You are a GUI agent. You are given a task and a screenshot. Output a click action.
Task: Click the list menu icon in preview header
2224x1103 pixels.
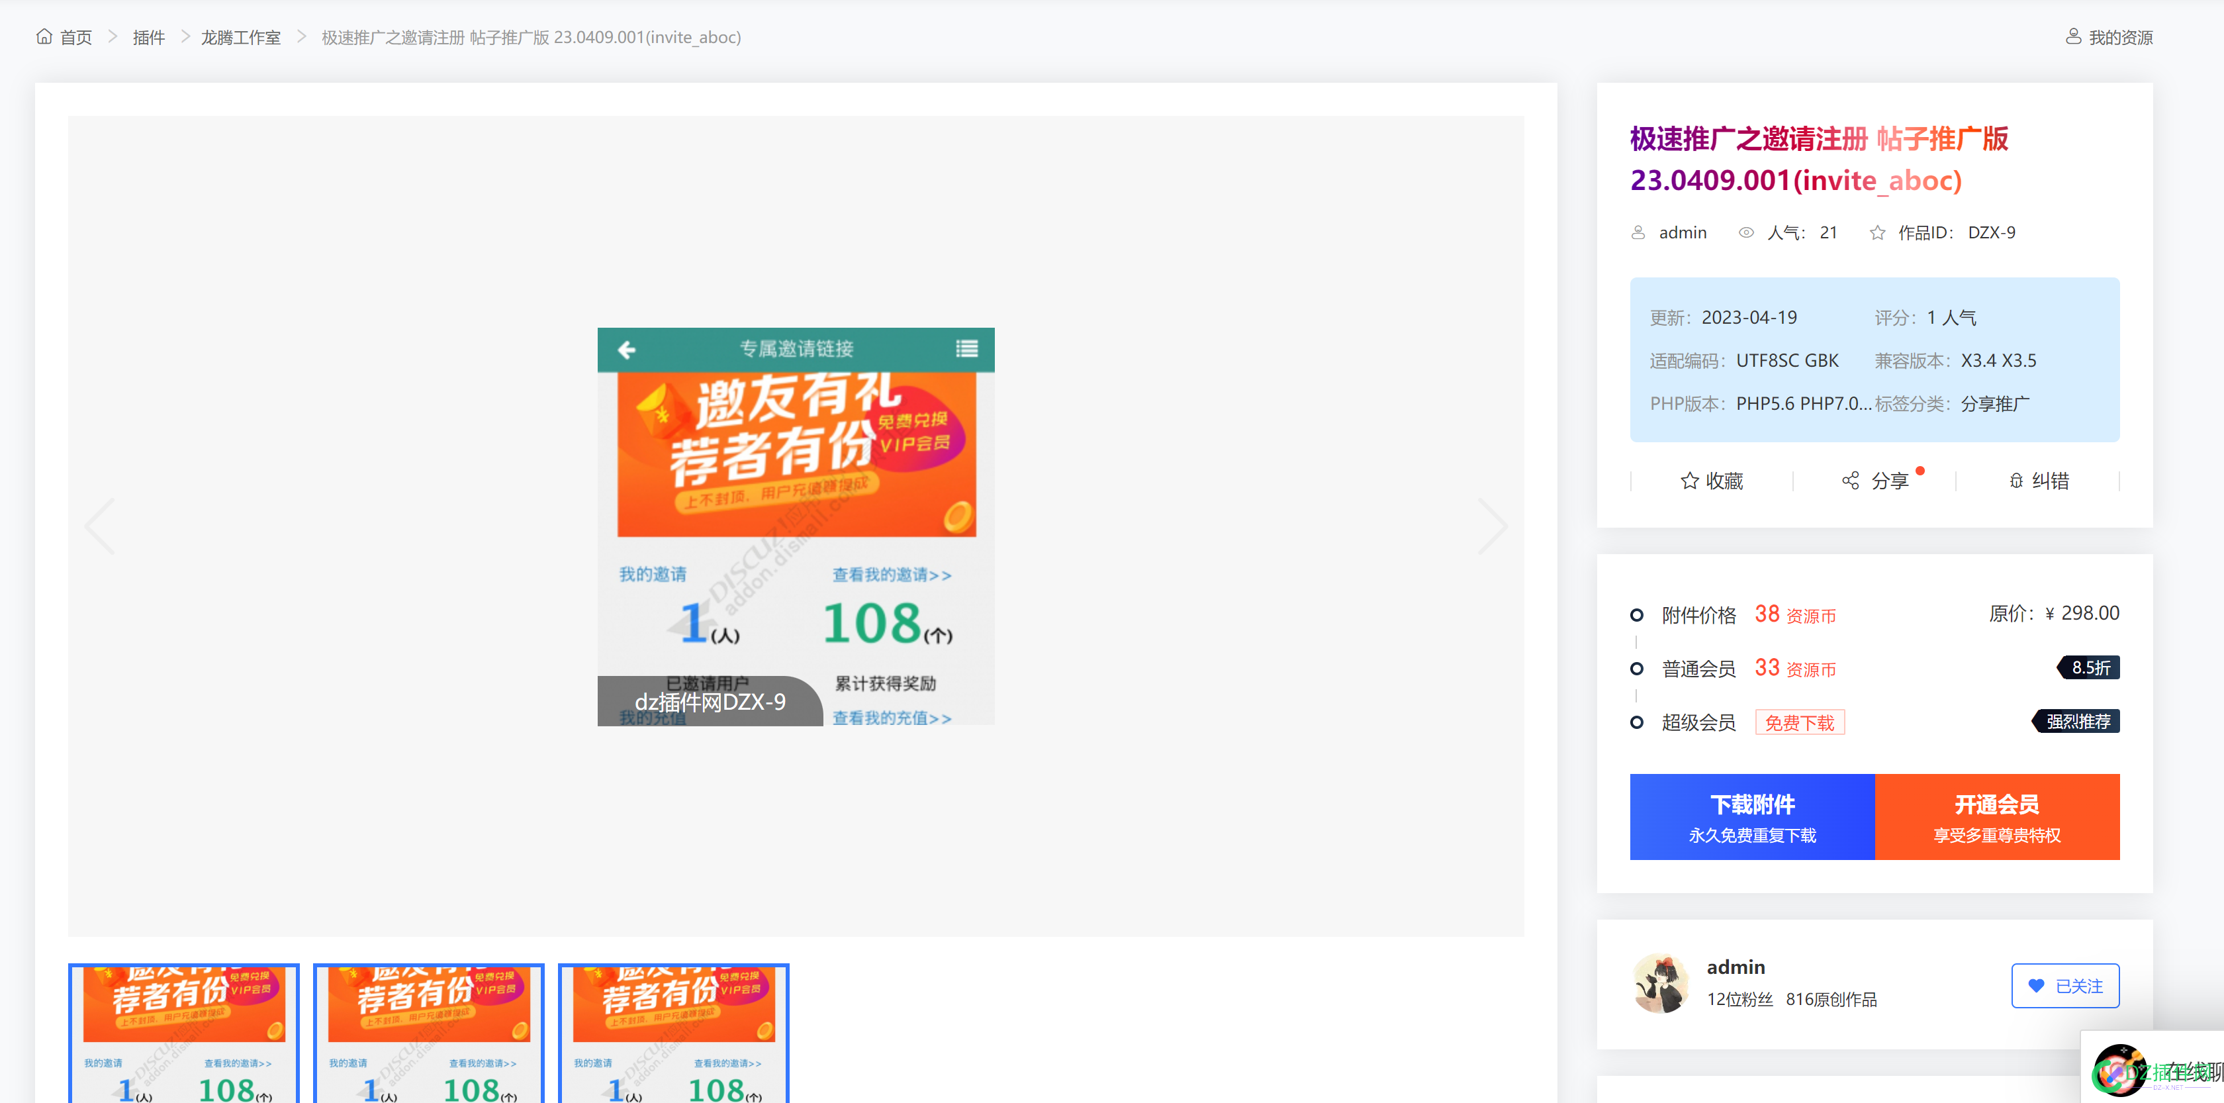967,348
